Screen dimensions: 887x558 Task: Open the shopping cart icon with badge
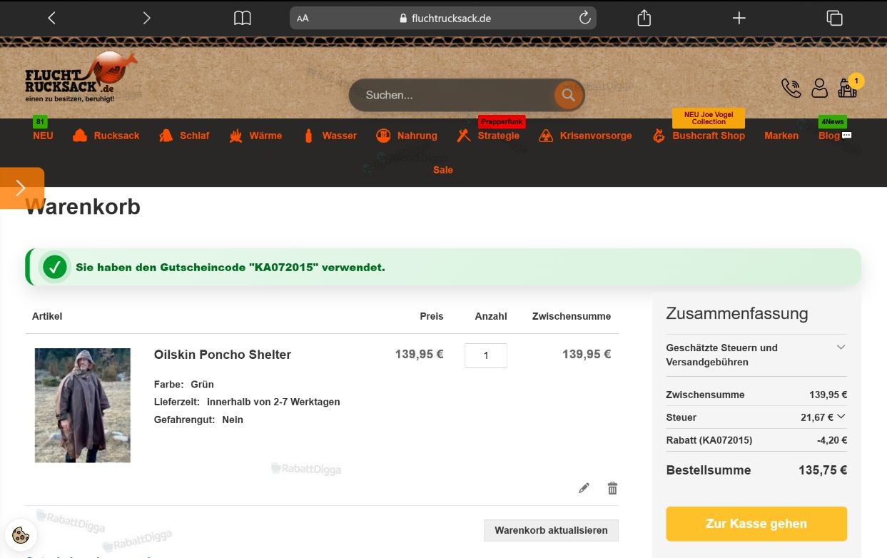(x=848, y=86)
